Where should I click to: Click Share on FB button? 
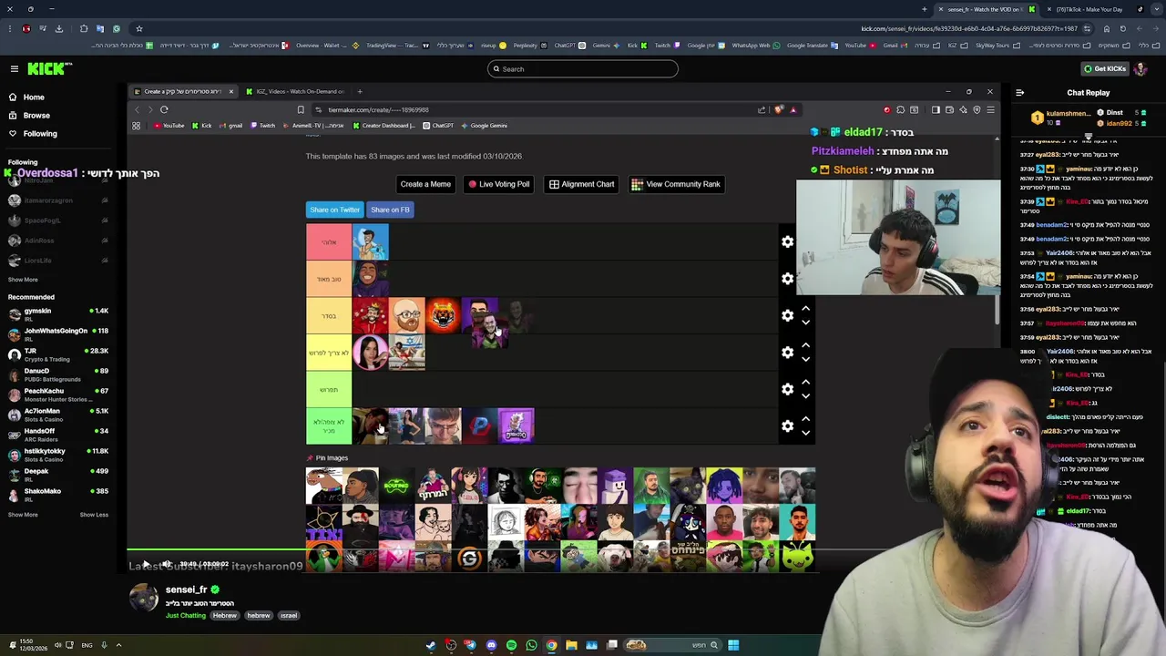pyautogui.click(x=390, y=210)
